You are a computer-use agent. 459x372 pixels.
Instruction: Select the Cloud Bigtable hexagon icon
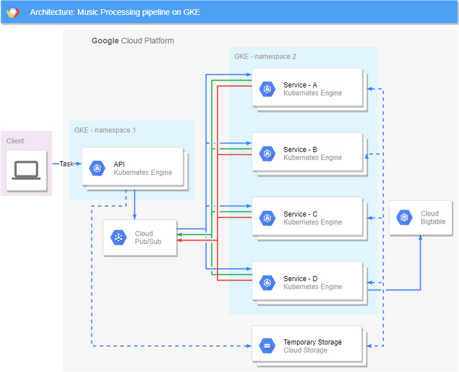[x=404, y=217]
